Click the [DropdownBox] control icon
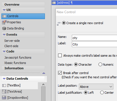 (4, 98)
